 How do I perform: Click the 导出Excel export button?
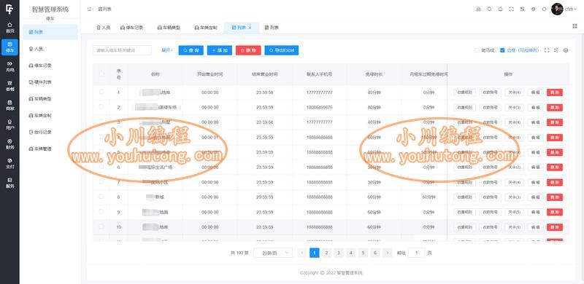tap(282, 50)
